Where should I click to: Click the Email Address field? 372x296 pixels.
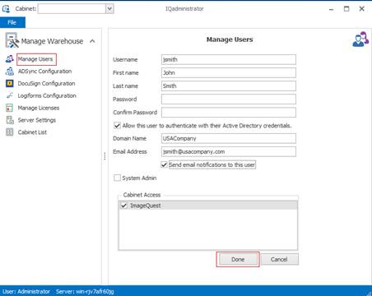click(229, 151)
